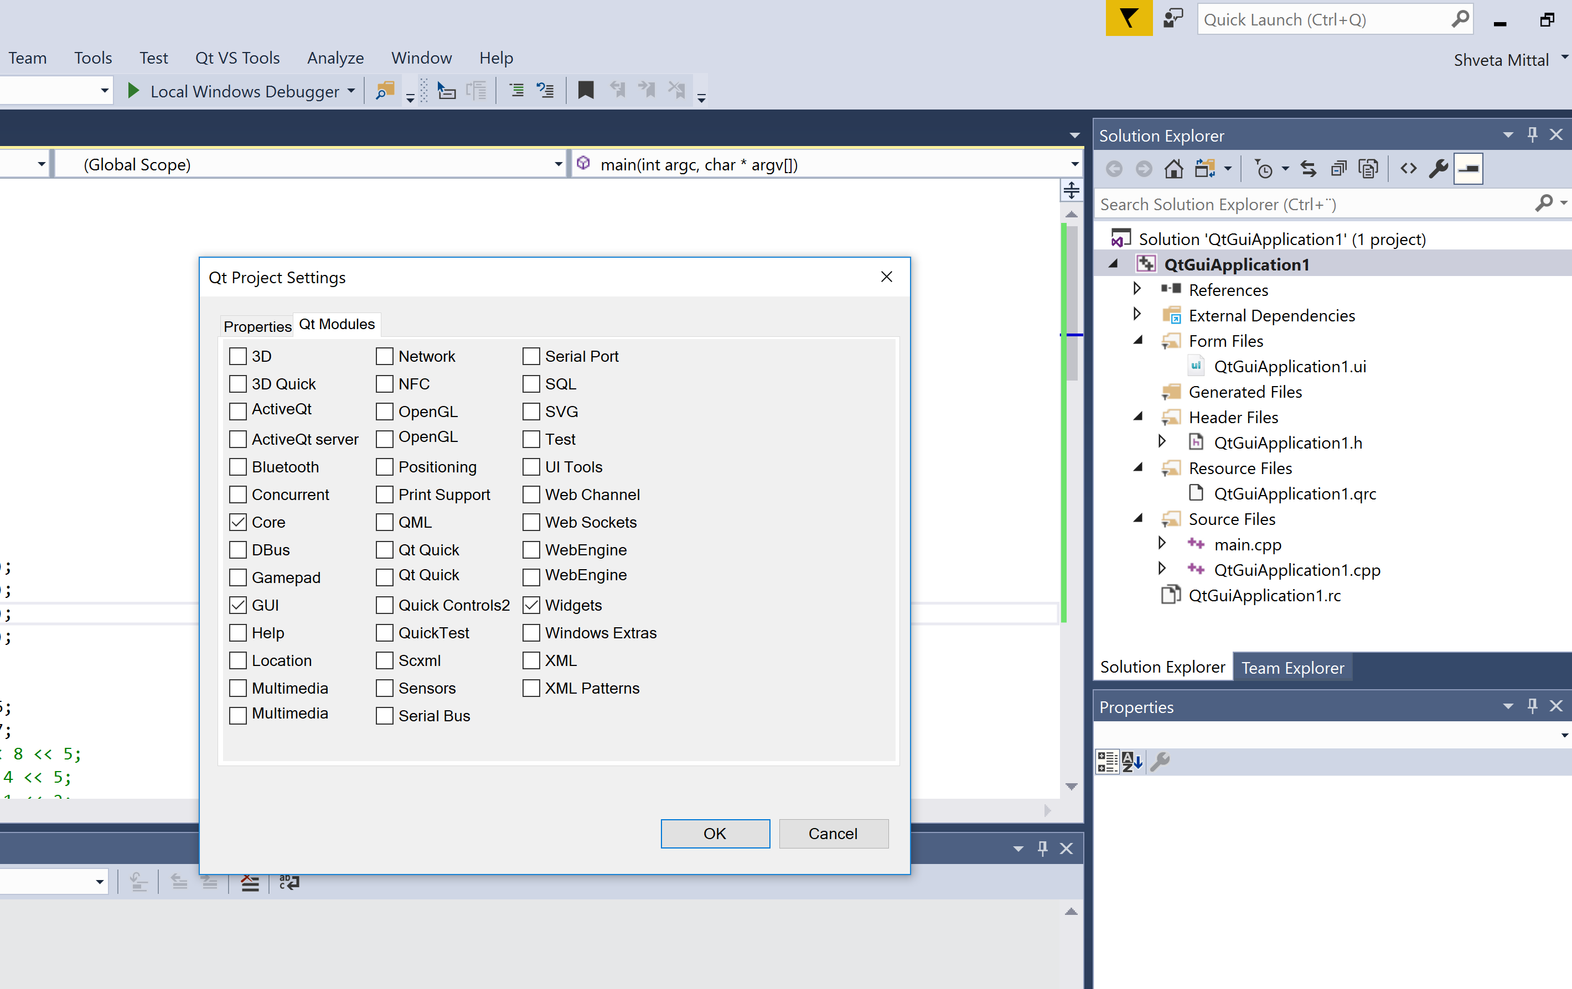The width and height of the screenshot is (1572, 989).
Task: Click the feedback icon beside Quick Launch
Action: [x=1173, y=18]
